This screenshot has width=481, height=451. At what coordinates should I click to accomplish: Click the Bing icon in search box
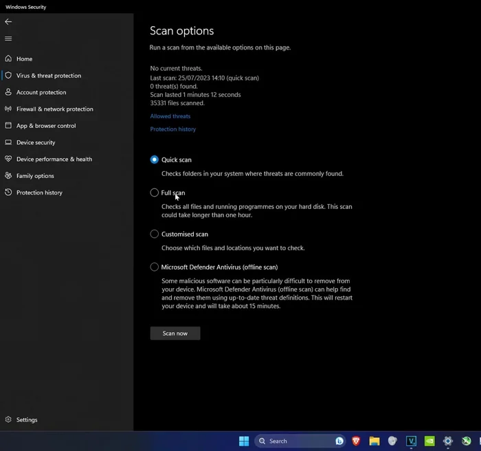point(339,441)
